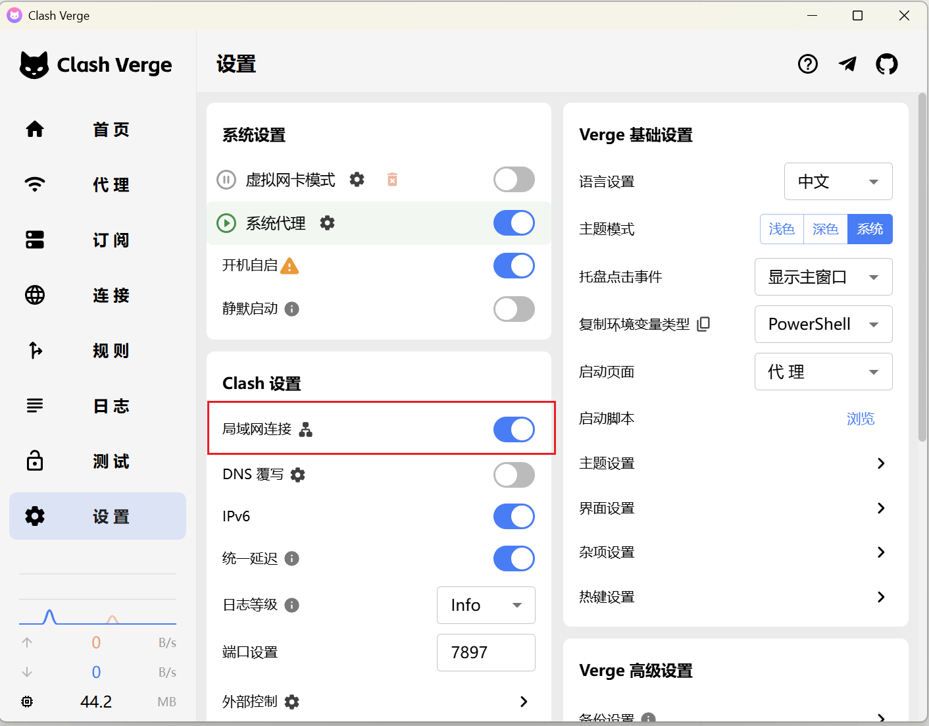Enable the virtual NIC mode toggle
The image size is (929, 726).
pyautogui.click(x=514, y=180)
